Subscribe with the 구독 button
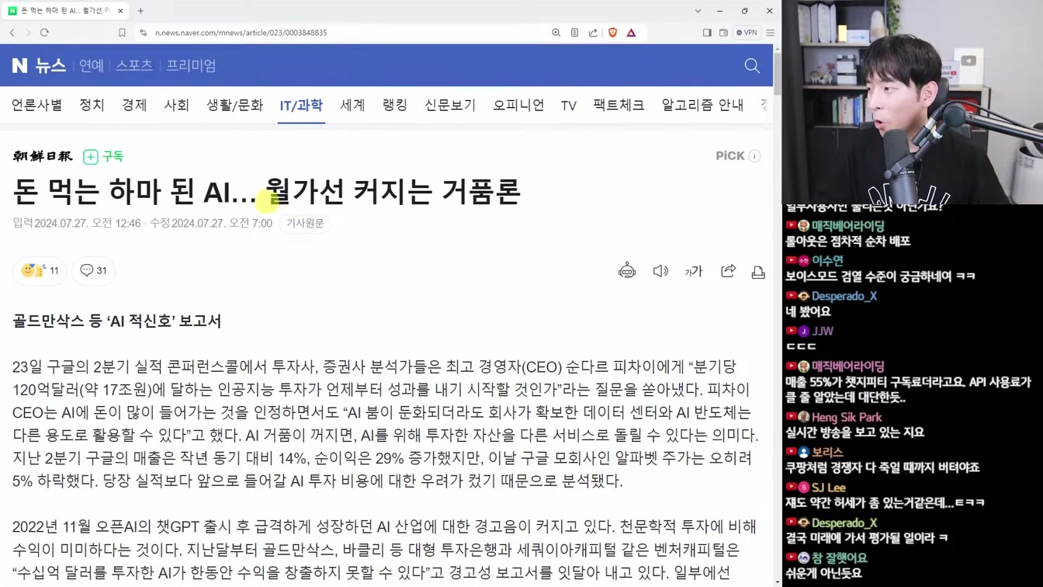 pos(103,156)
